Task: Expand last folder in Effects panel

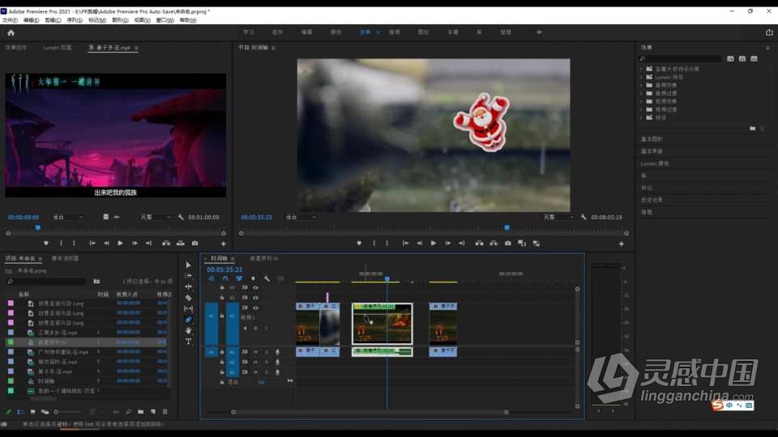Action: click(x=641, y=117)
